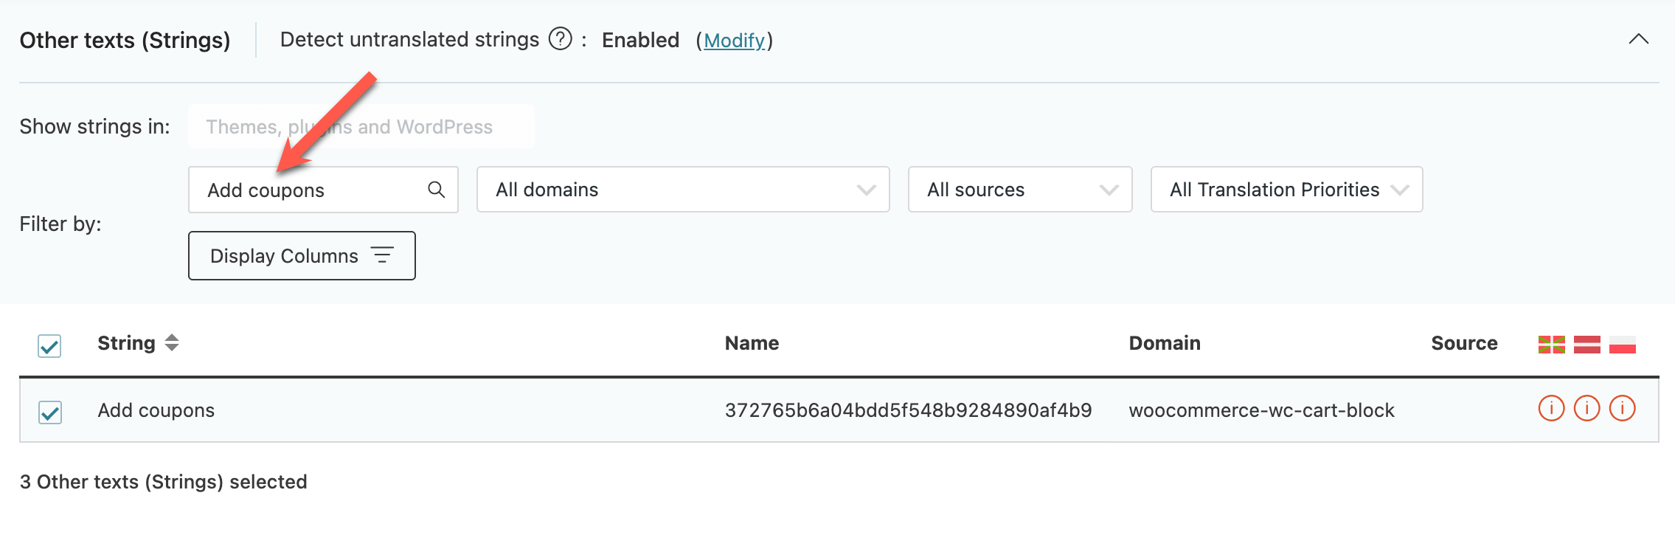The width and height of the screenshot is (1675, 549).
Task: Click the Add coupons search field
Action: [310, 190]
